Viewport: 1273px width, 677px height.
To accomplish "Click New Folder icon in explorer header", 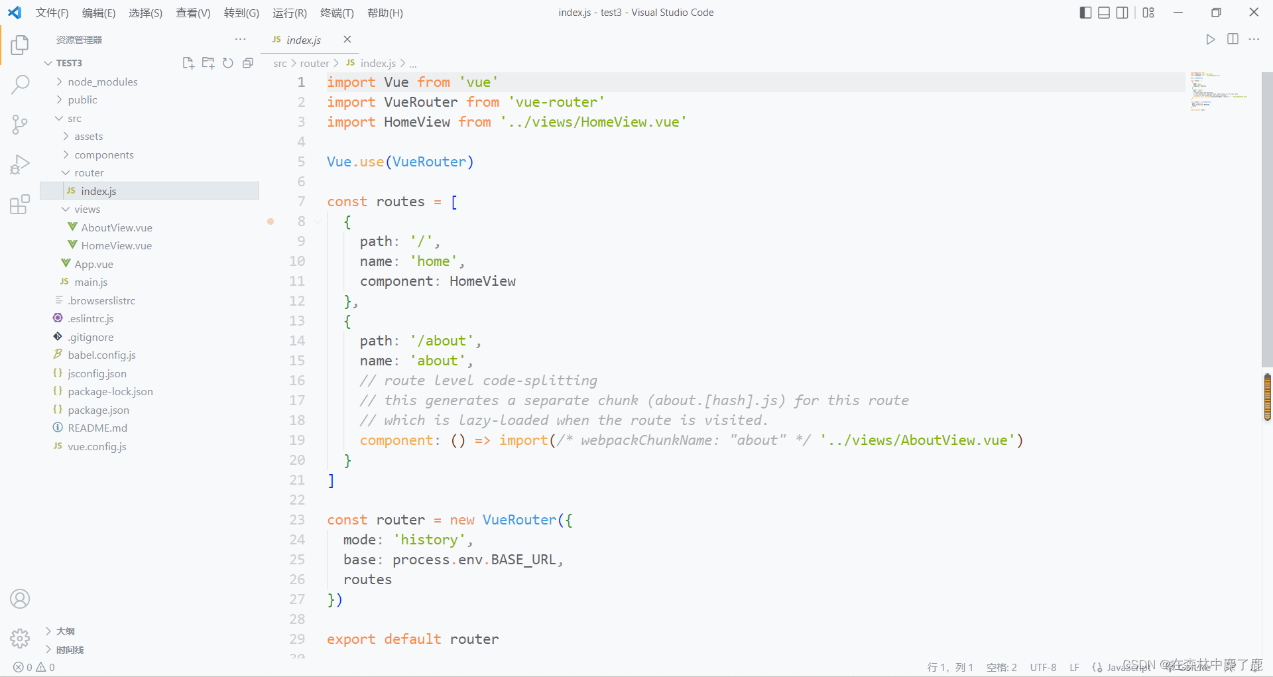I will pos(208,63).
